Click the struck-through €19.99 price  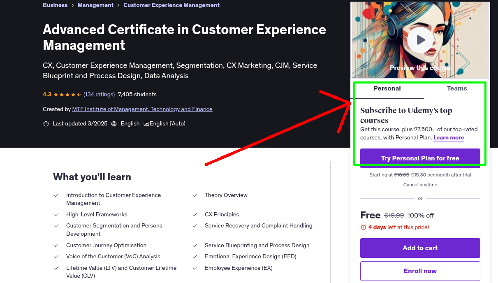pyautogui.click(x=394, y=216)
